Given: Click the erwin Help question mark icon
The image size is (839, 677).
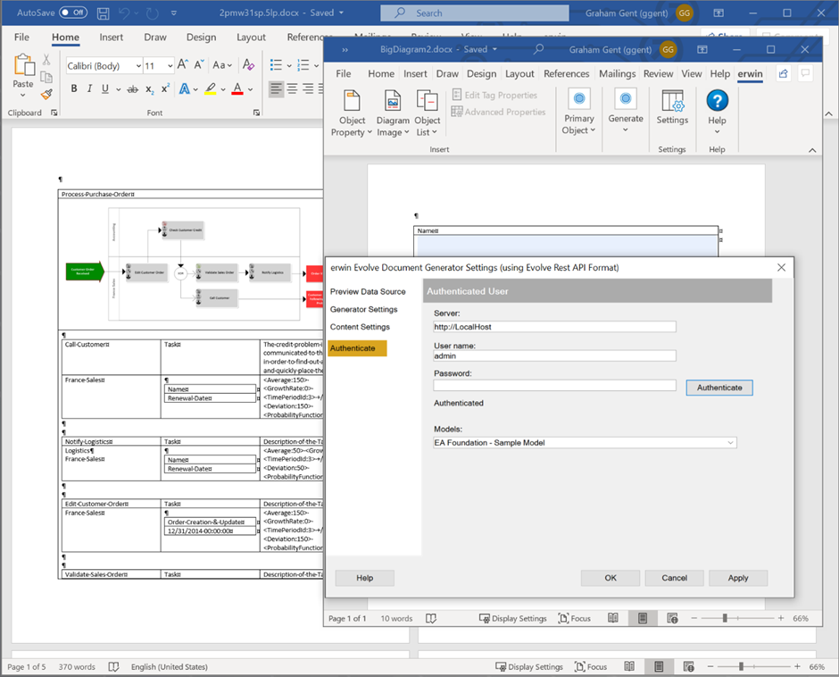Looking at the screenshot, I should [x=717, y=101].
